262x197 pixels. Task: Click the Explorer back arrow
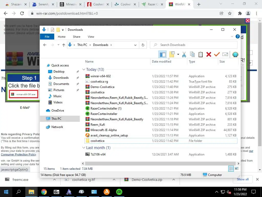click(x=45, y=45)
